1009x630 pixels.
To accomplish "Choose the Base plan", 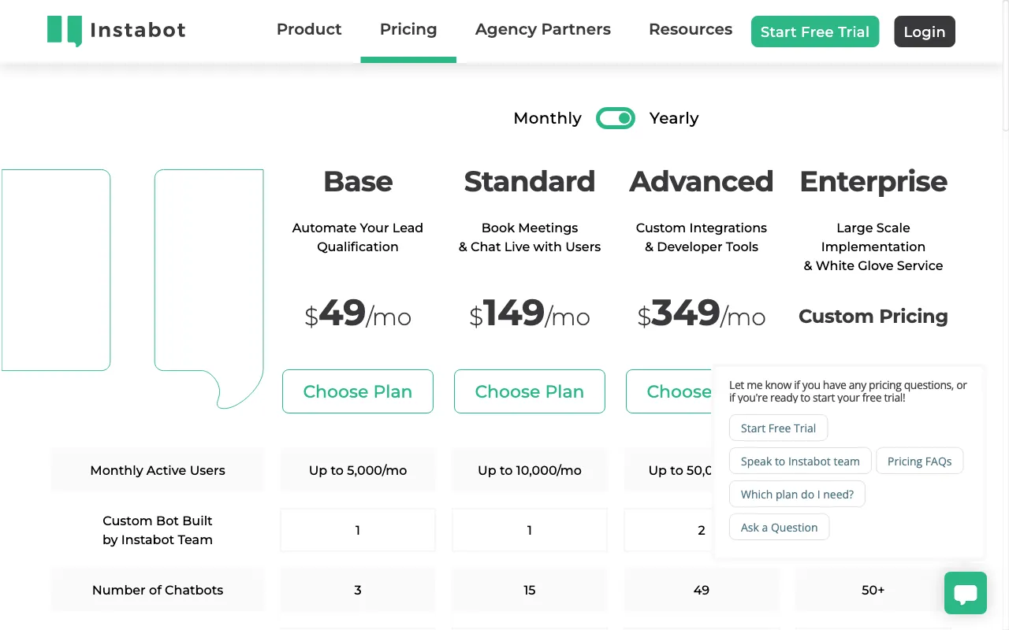I will point(358,391).
